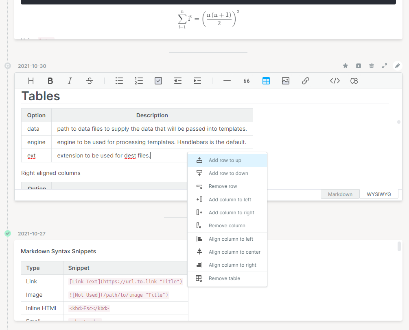Viewport: 409px width, 330px height.
Task: Apply italic formatting from the toolbar
Action: (x=70, y=81)
